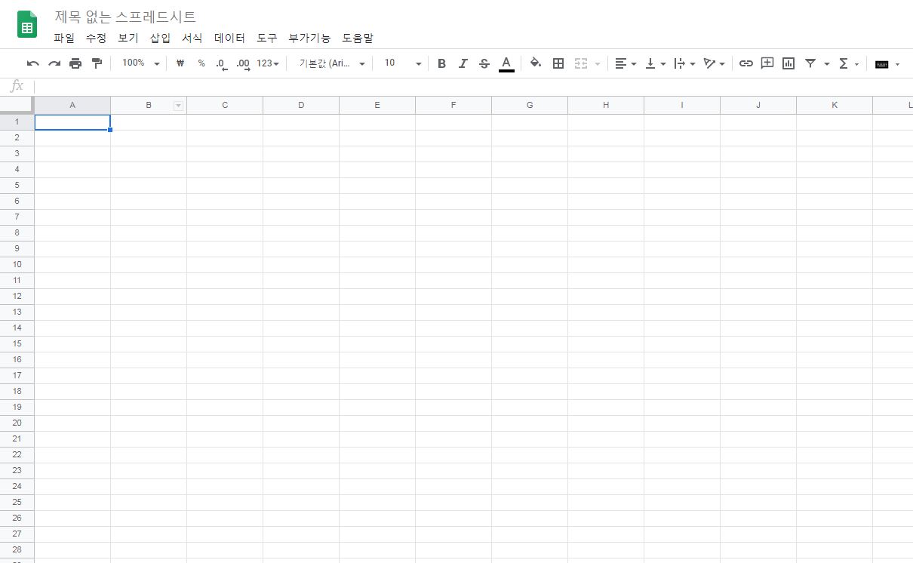Image resolution: width=913 pixels, height=563 pixels.
Task: Expand the merge cells dropdown arrow
Action: tap(598, 64)
